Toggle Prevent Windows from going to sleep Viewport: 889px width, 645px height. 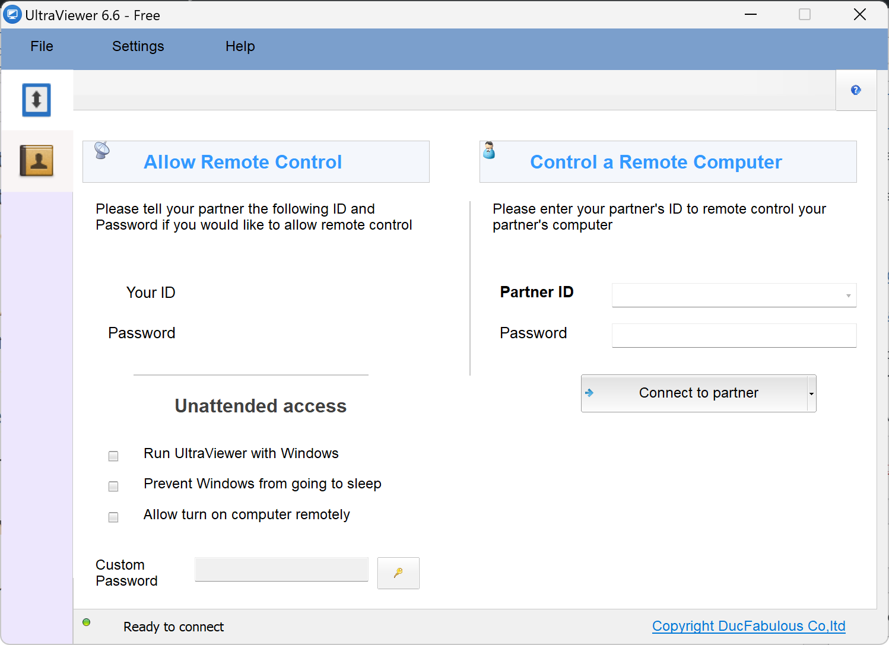click(x=113, y=487)
